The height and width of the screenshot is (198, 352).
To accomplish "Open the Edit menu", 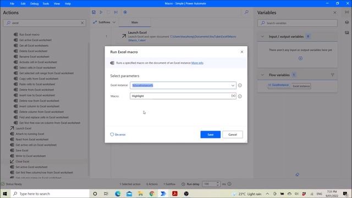I will 23,4.
